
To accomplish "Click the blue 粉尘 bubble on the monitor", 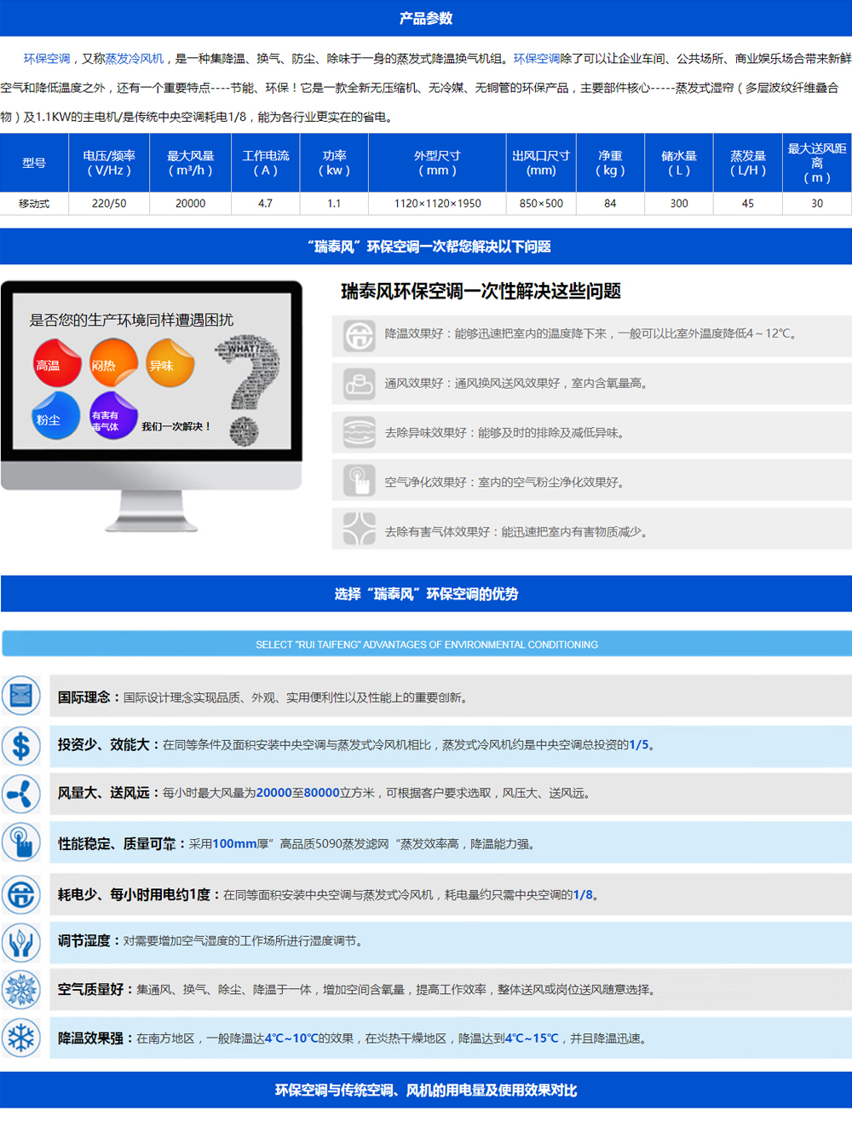I will pos(56,416).
